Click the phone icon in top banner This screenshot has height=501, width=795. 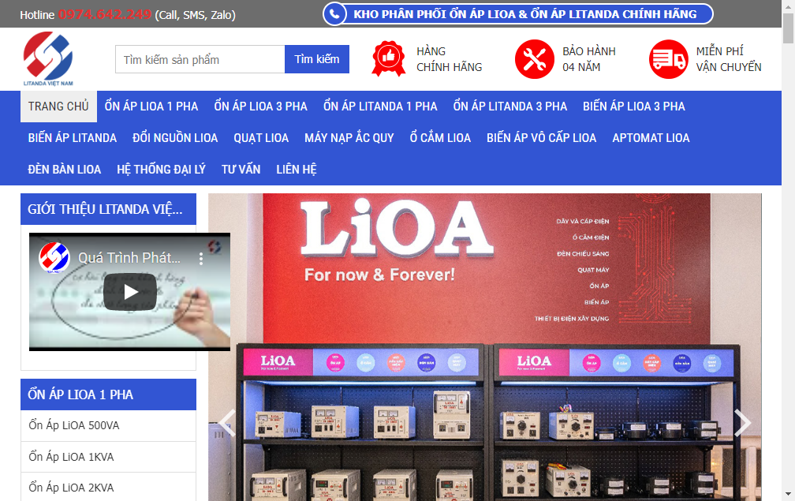tap(334, 14)
